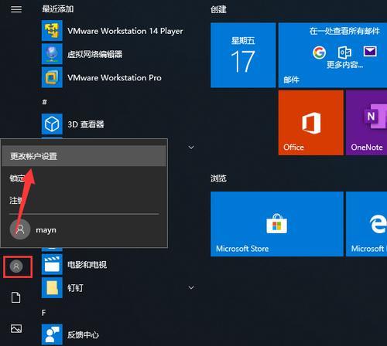Click 在一处查看所有邮件 text on mail tile
This screenshot has width=387, height=346.
[x=344, y=31]
